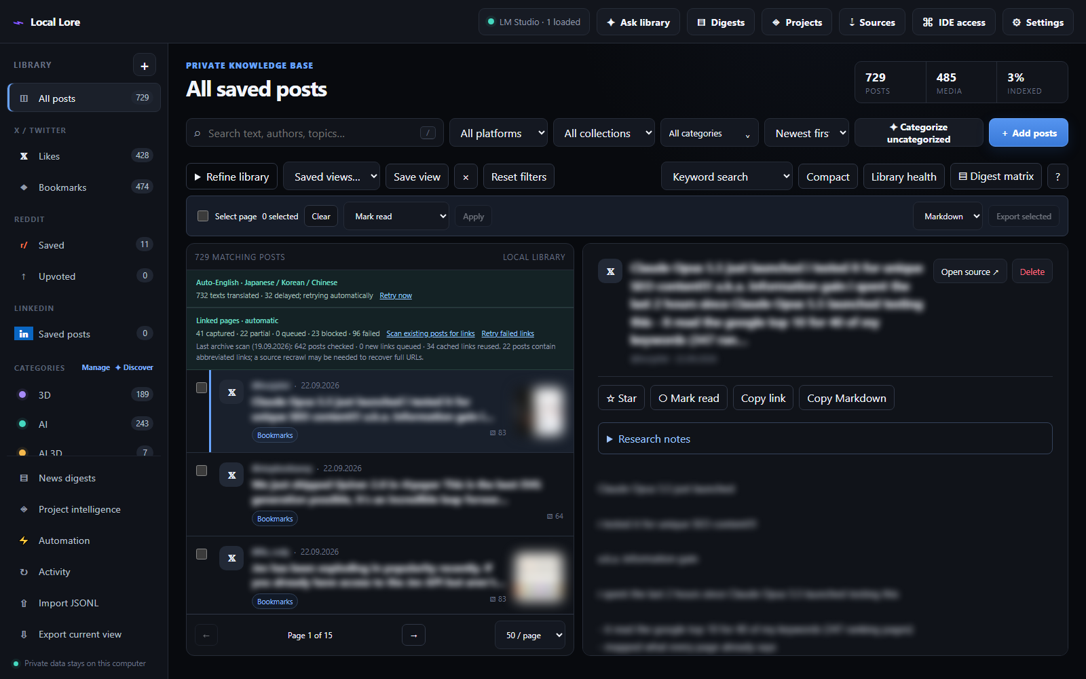The width and height of the screenshot is (1086, 679).
Task: Click the plus icon beside Library heading
Action: [145, 65]
